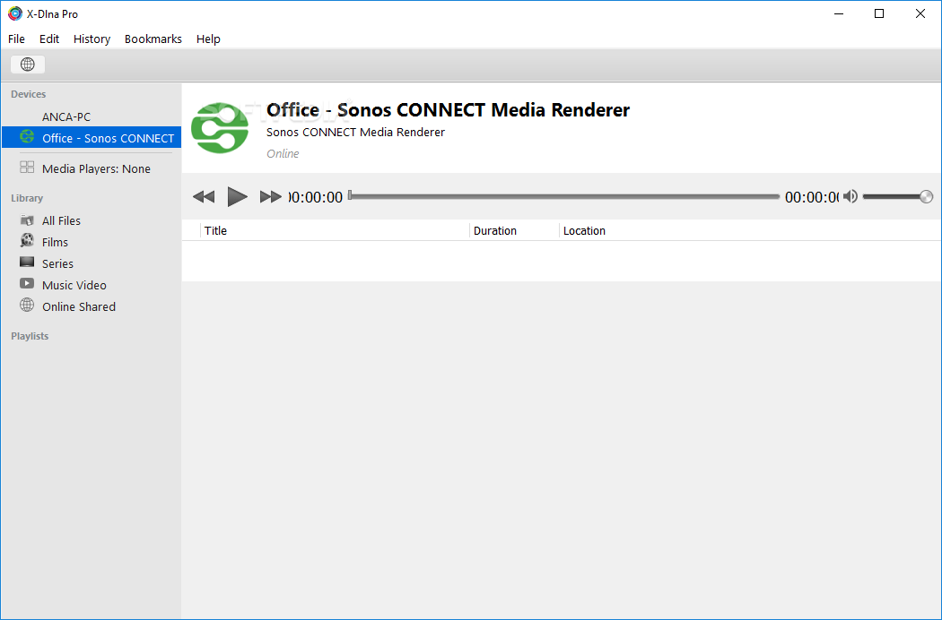Screen dimensions: 942x620
Task: Click the Media Players grid icon
Action: 27,168
